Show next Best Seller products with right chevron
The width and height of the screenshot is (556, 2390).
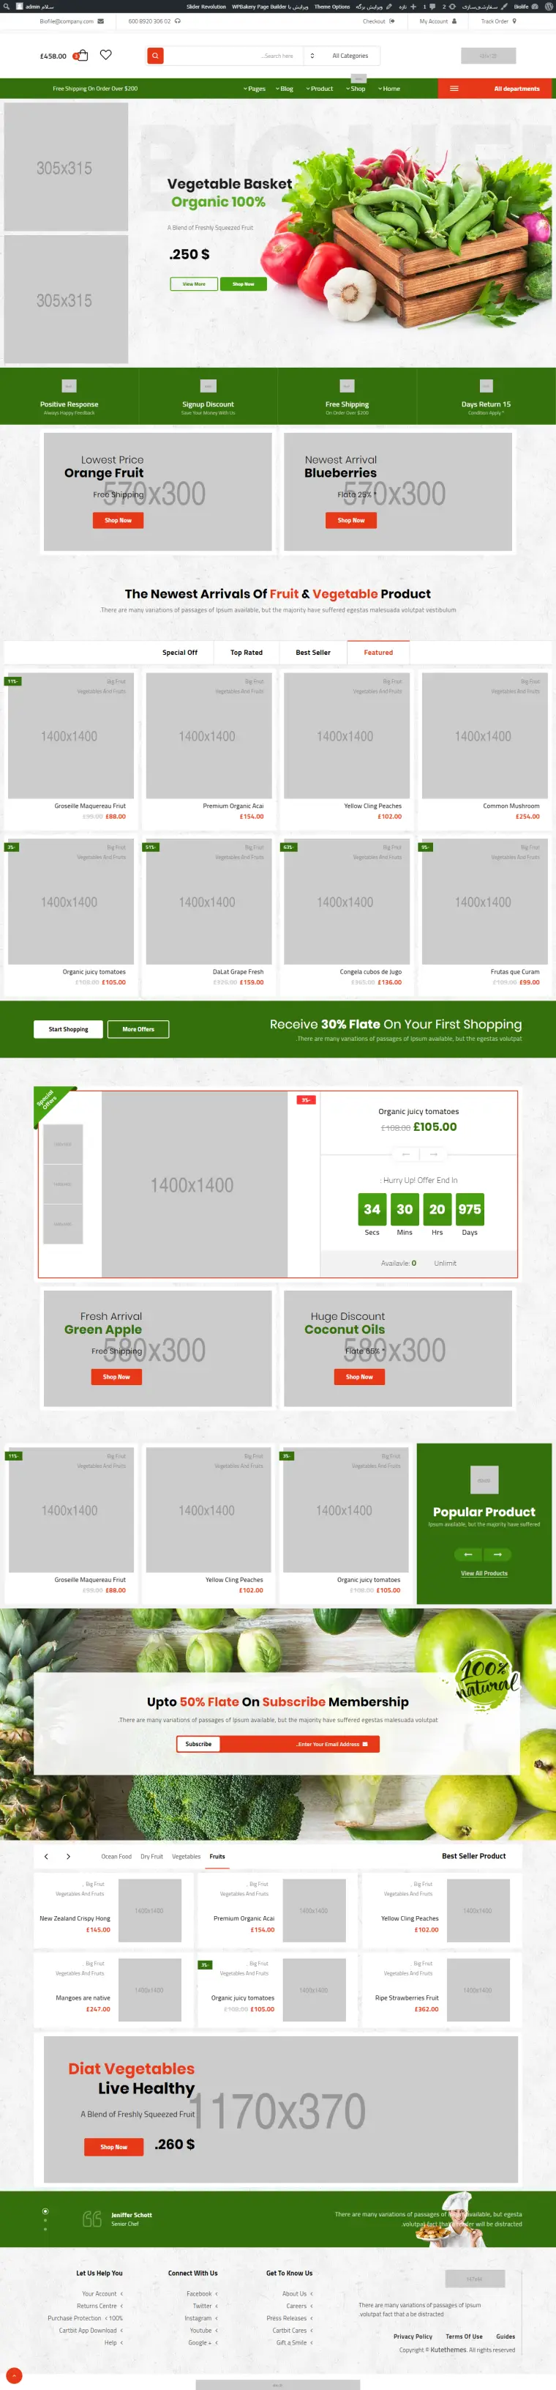click(67, 1857)
